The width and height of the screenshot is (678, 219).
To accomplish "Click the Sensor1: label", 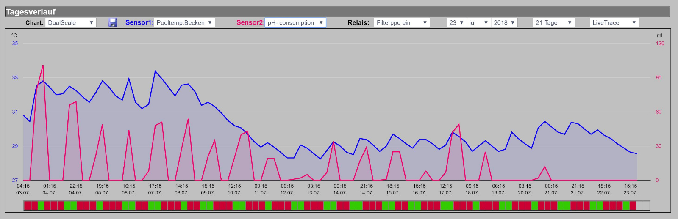I will pos(139,22).
